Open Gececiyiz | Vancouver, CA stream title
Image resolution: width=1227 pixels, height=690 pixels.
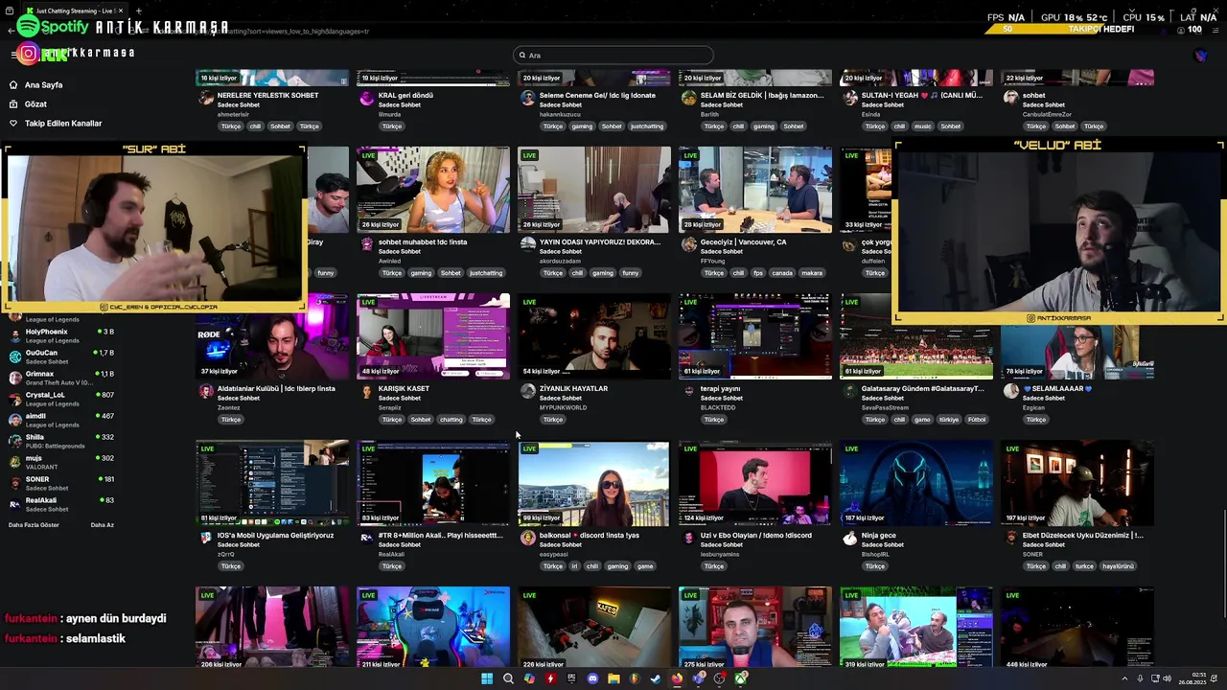(x=743, y=241)
